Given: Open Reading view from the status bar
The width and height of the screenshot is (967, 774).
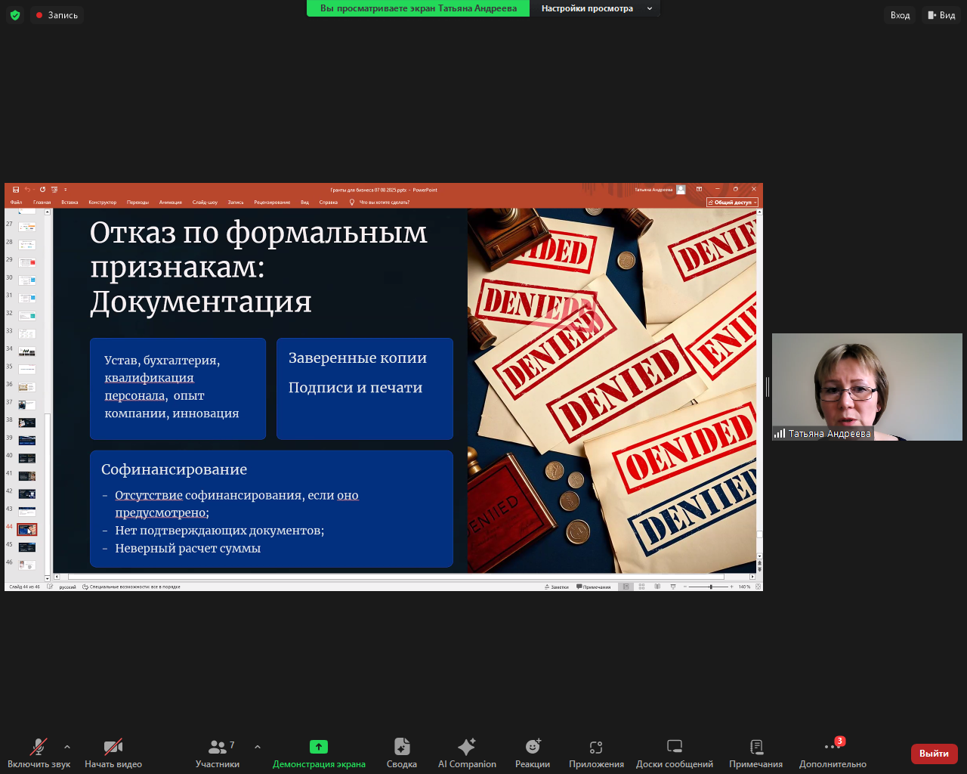Looking at the screenshot, I should pos(657,586).
